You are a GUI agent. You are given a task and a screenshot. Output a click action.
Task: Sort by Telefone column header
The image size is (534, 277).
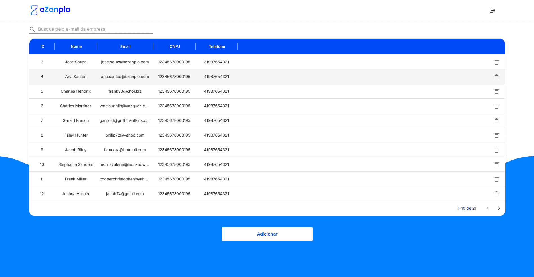217,46
